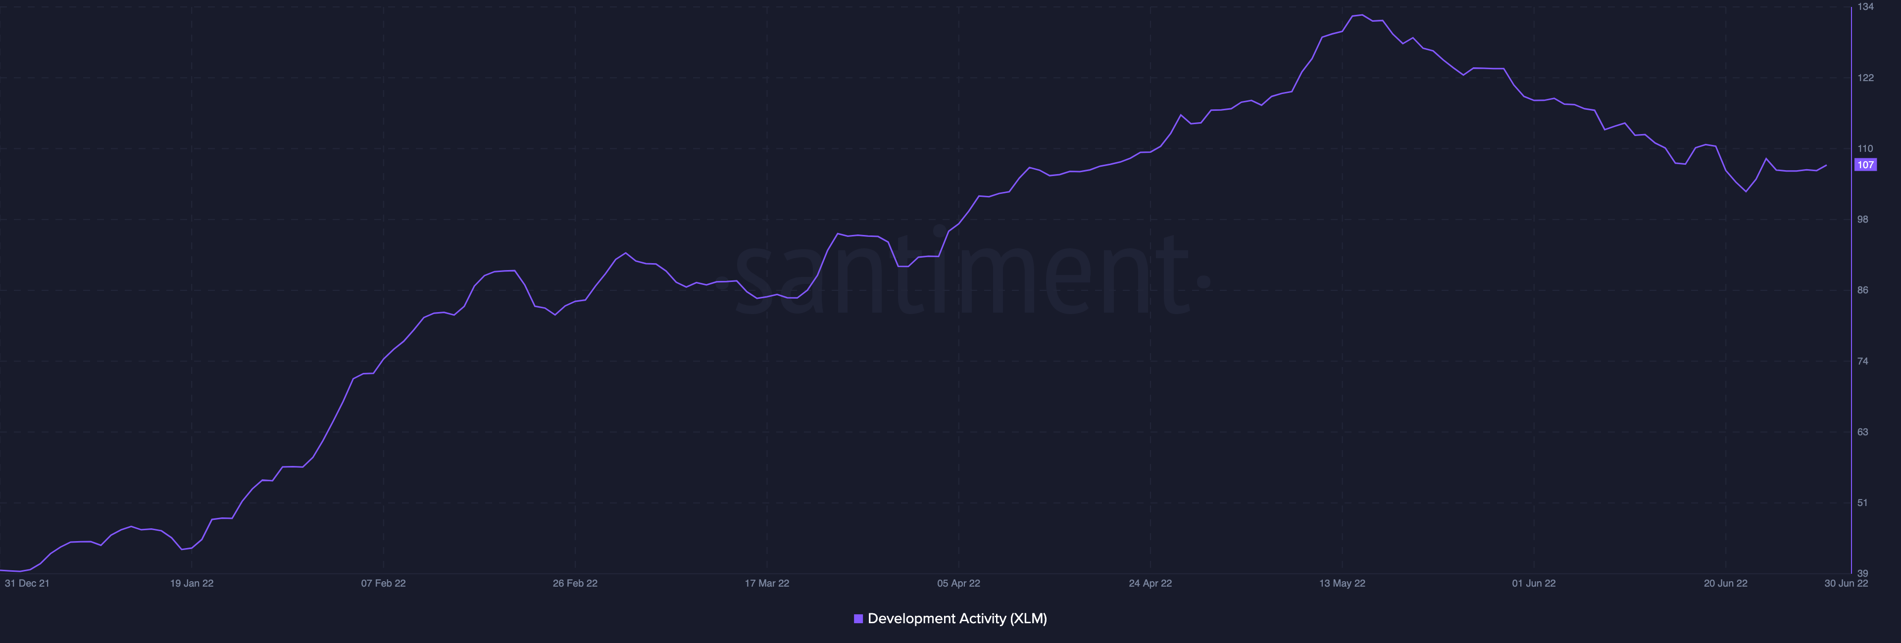This screenshot has width=1901, height=643.
Task: Click the 134 y-axis value label
Action: coord(1865,6)
